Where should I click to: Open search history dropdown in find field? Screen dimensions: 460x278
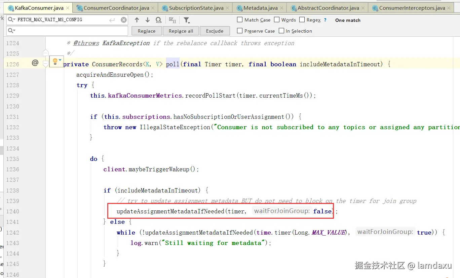(x=11, y=20)
